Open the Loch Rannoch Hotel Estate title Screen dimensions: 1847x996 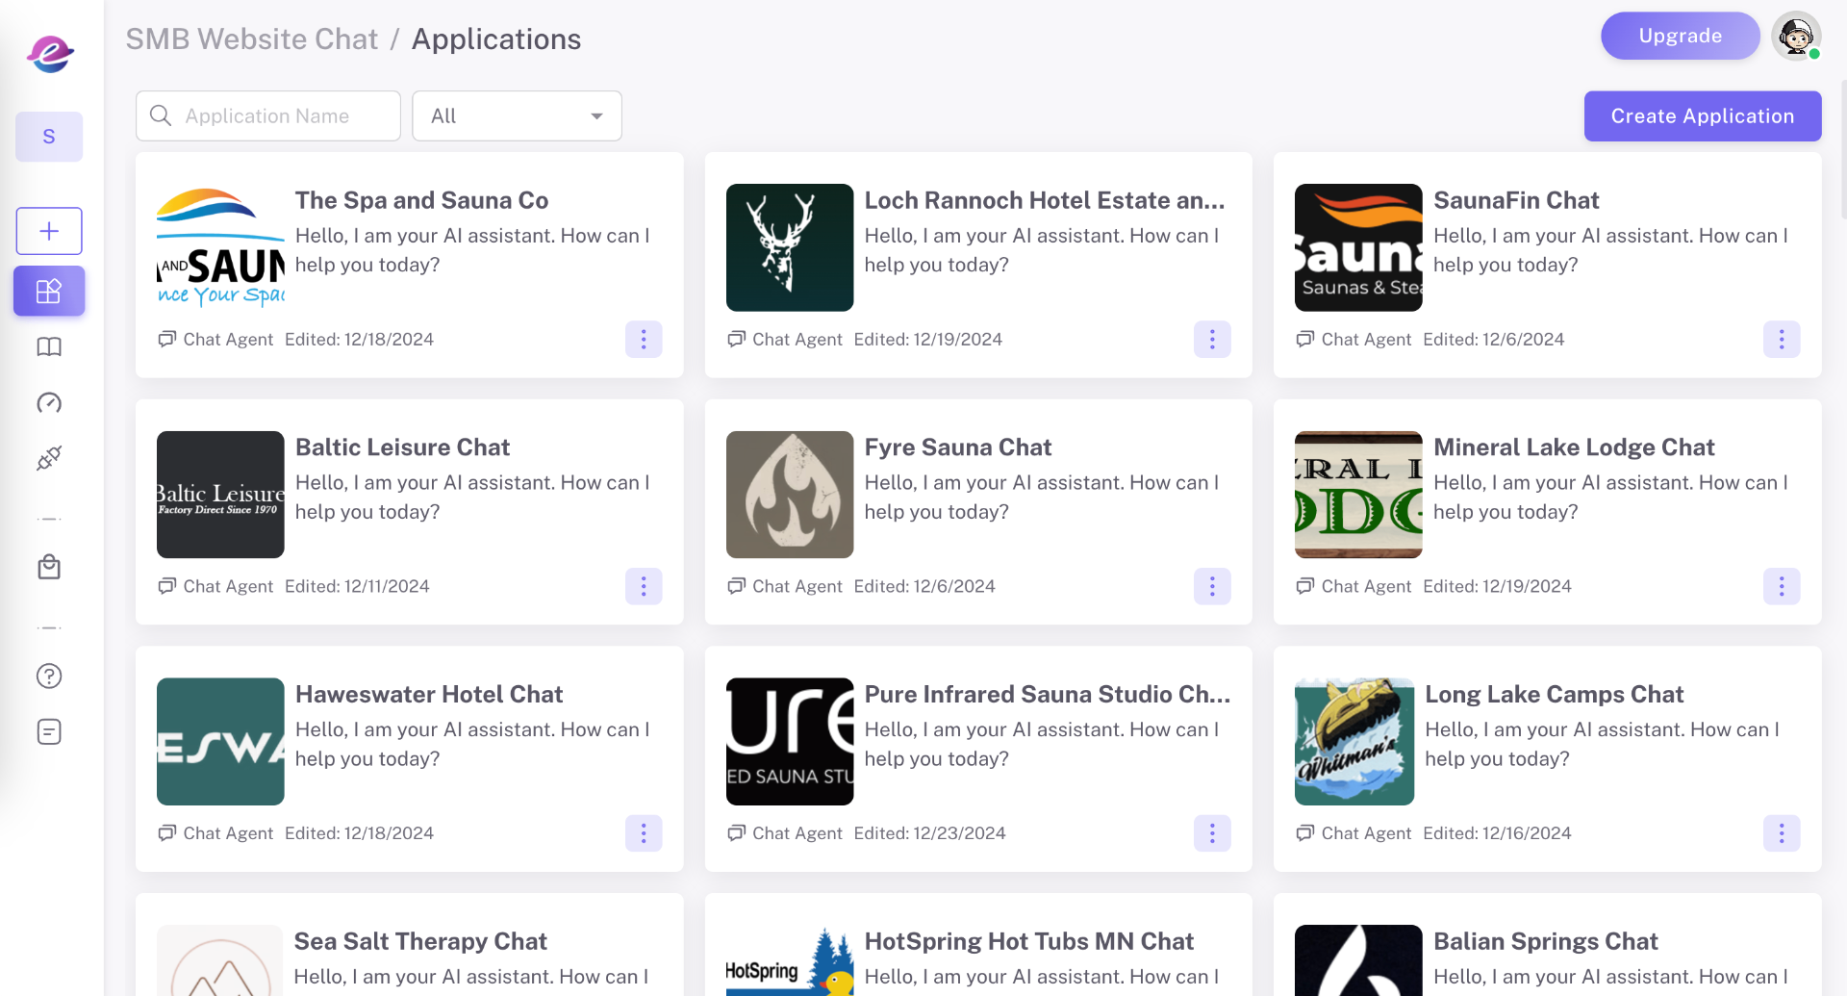coord(1044,200)
